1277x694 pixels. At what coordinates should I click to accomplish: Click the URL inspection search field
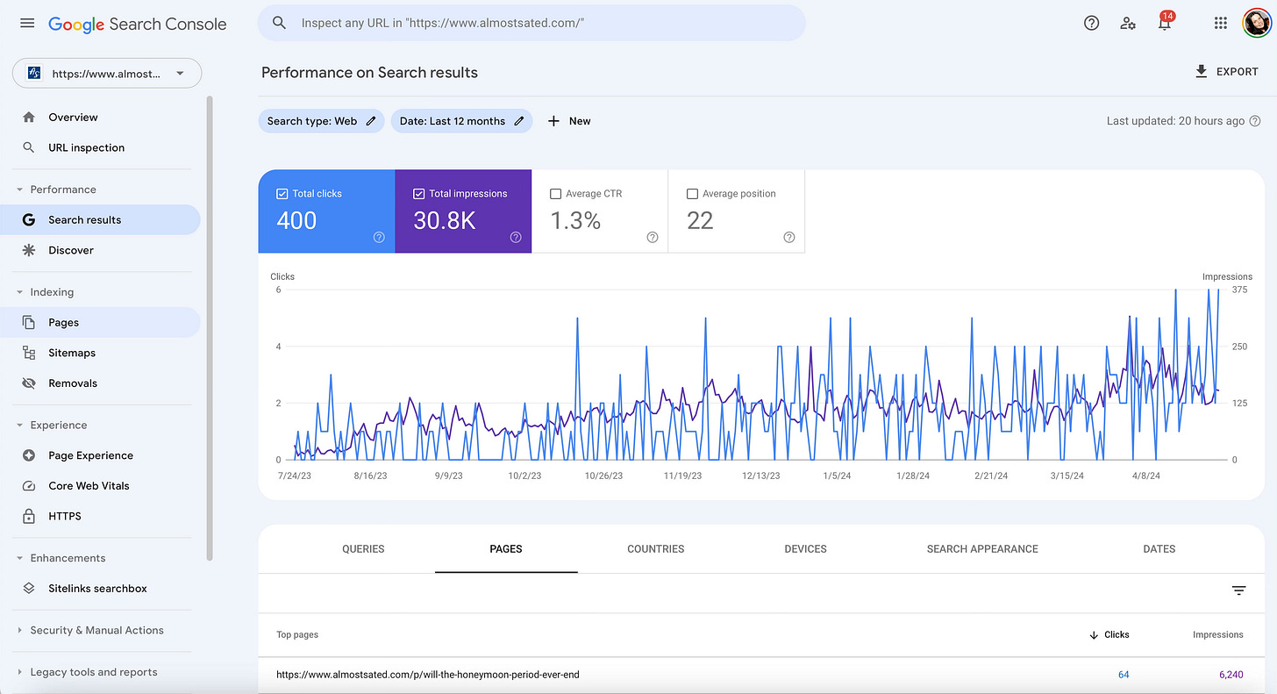pos(531,23)
